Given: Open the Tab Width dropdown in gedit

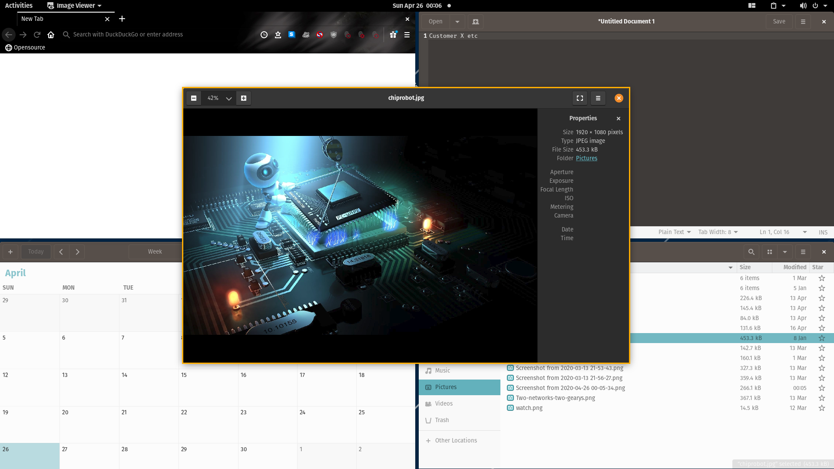Looking at the screenshot, I should [x=718, y=232].
